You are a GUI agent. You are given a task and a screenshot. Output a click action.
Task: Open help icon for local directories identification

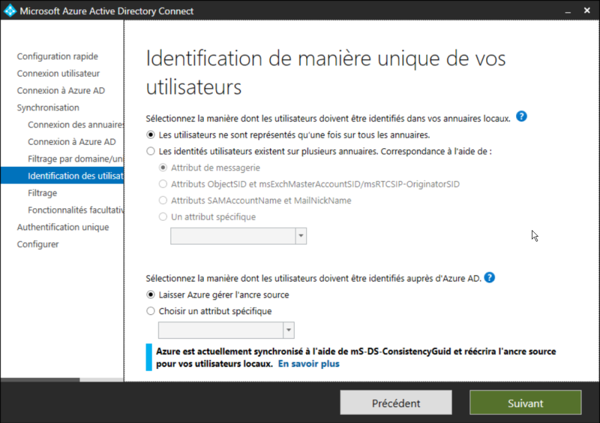[x=521, y=116]
